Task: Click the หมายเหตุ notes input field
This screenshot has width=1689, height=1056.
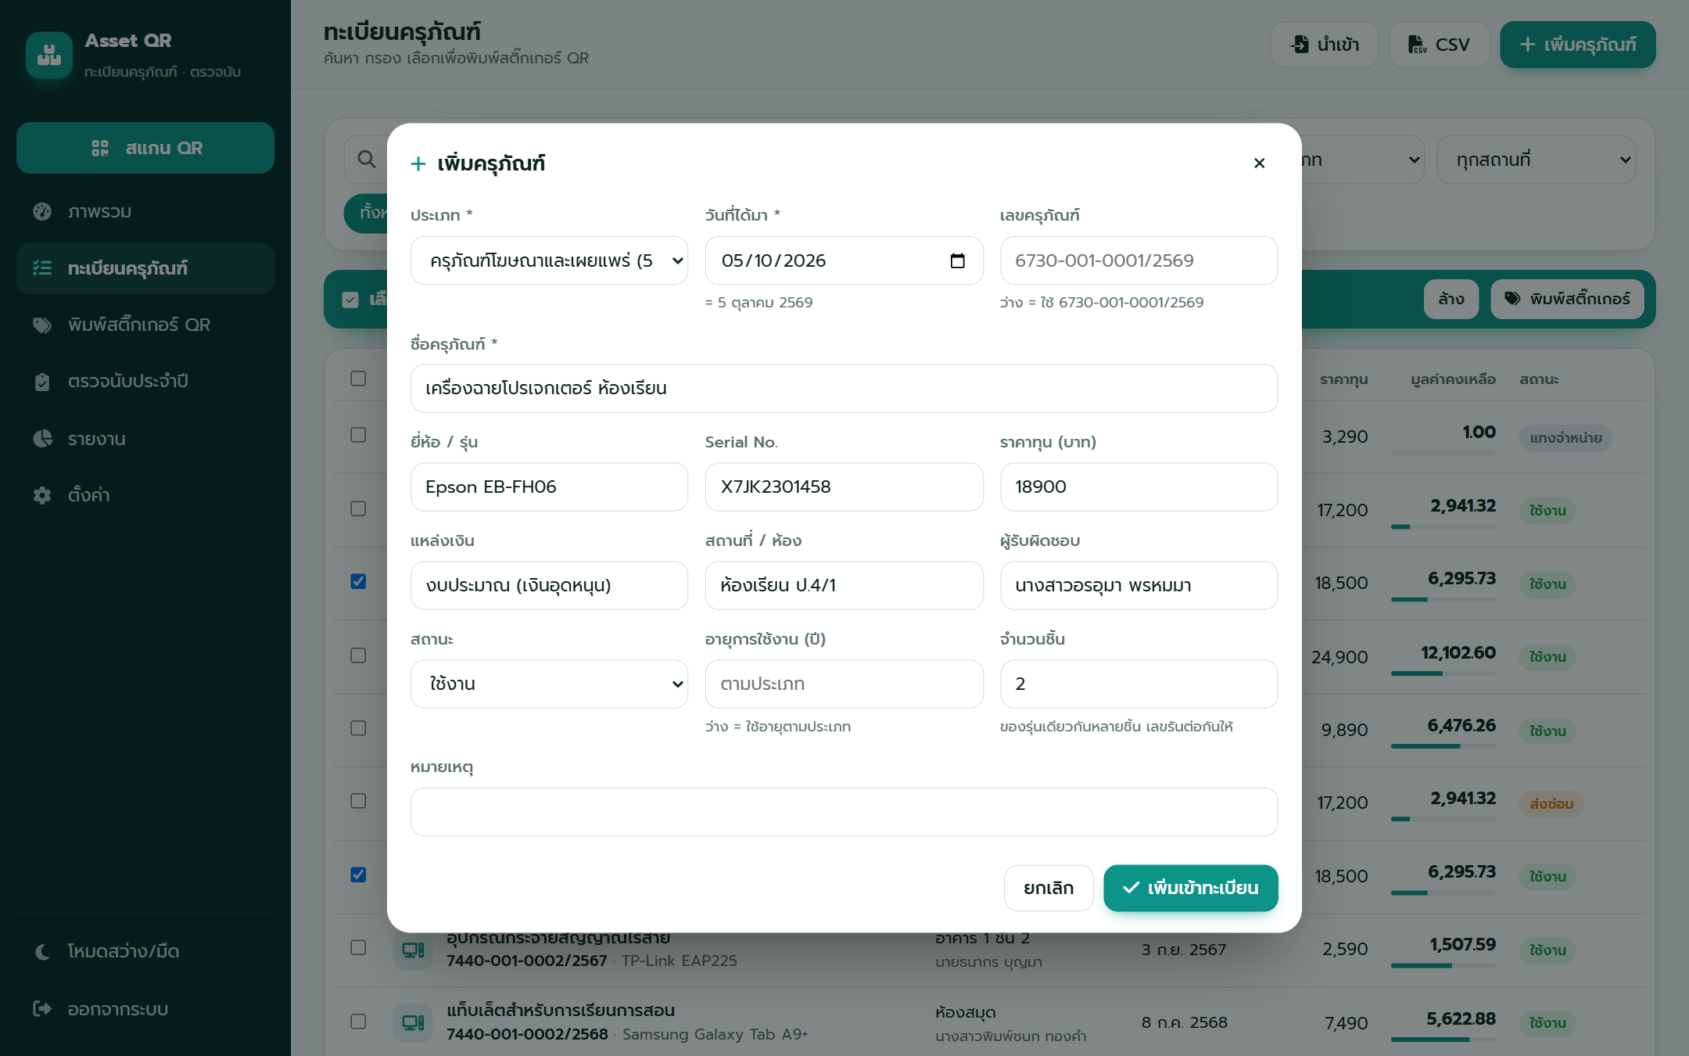Action: [844, 812]
